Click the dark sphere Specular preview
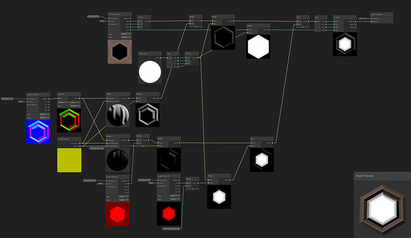 click(118, 160)
